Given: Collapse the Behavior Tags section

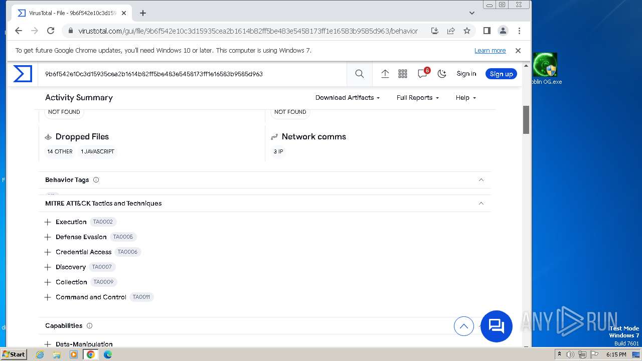Looking at the screenshot, I should click(x=481, y=179).
